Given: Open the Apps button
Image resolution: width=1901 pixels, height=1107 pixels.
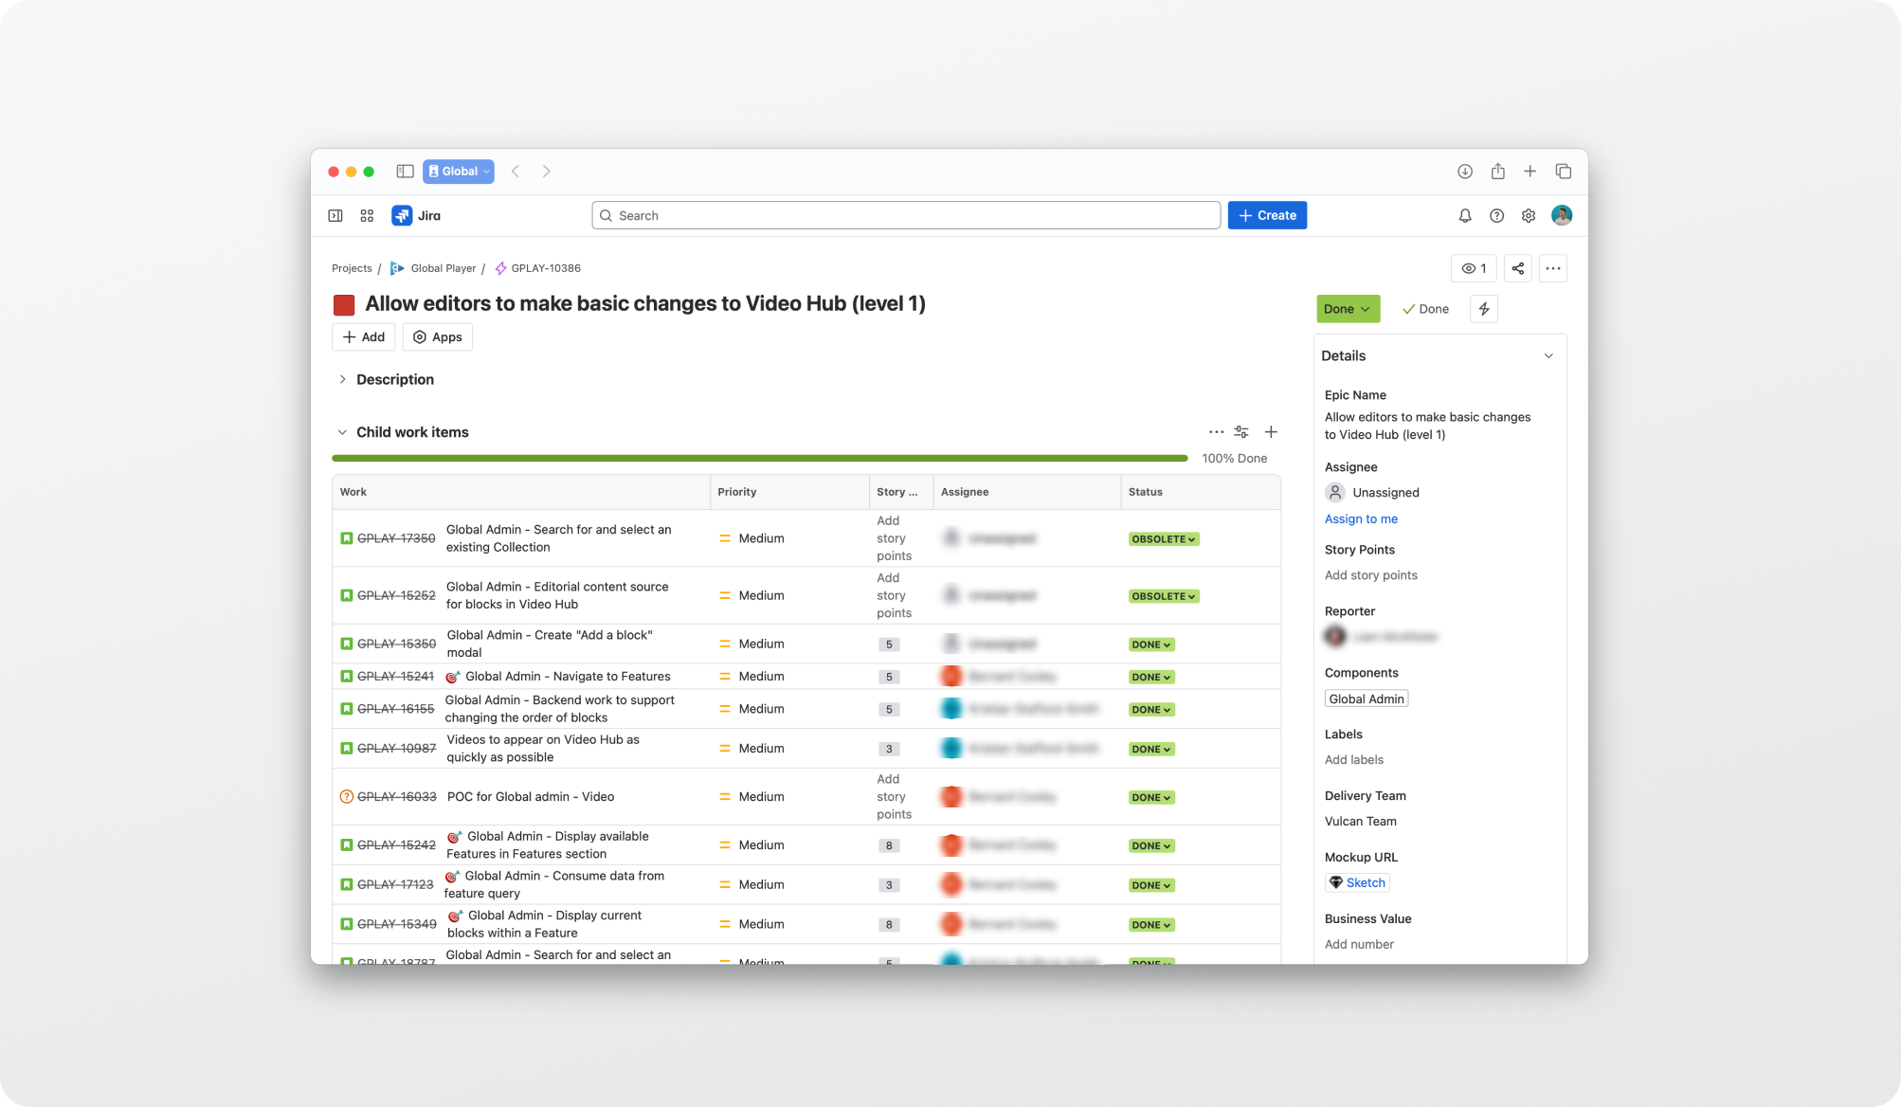Looking at the screenshot, I should pyautogui.click(x=438, y=337).
